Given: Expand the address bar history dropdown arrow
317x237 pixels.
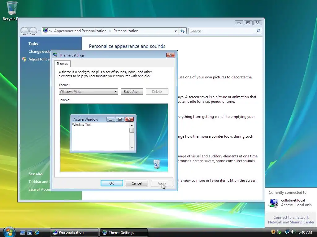Looking at the screenshot, I should pyautogui.click(x=176, y=31).
